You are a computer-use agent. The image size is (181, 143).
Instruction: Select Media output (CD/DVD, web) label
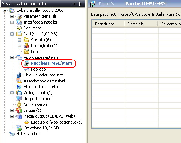point(49,116)
